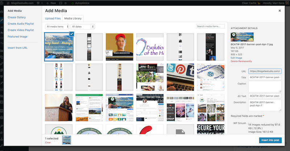Switch to Upload Files tab
290x151 pixels.
click(x=53, y=18)
